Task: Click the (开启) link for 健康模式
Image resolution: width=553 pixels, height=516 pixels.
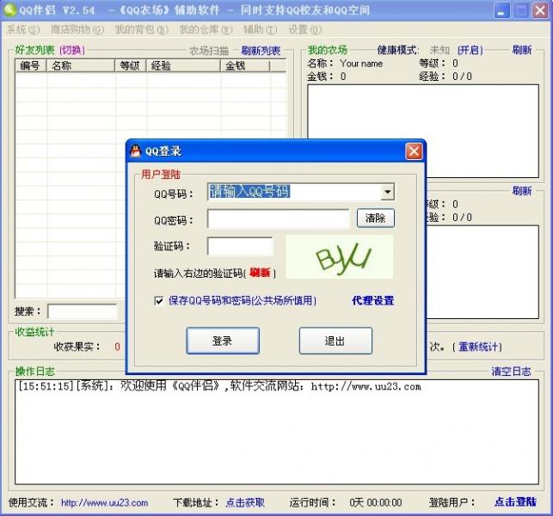Action: point(470,50)
